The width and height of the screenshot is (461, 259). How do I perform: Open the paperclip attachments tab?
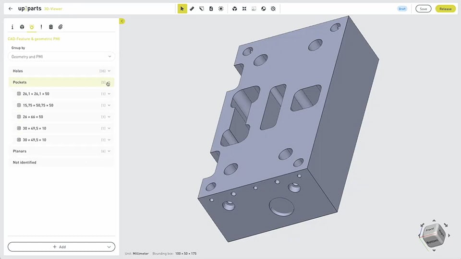61,27
